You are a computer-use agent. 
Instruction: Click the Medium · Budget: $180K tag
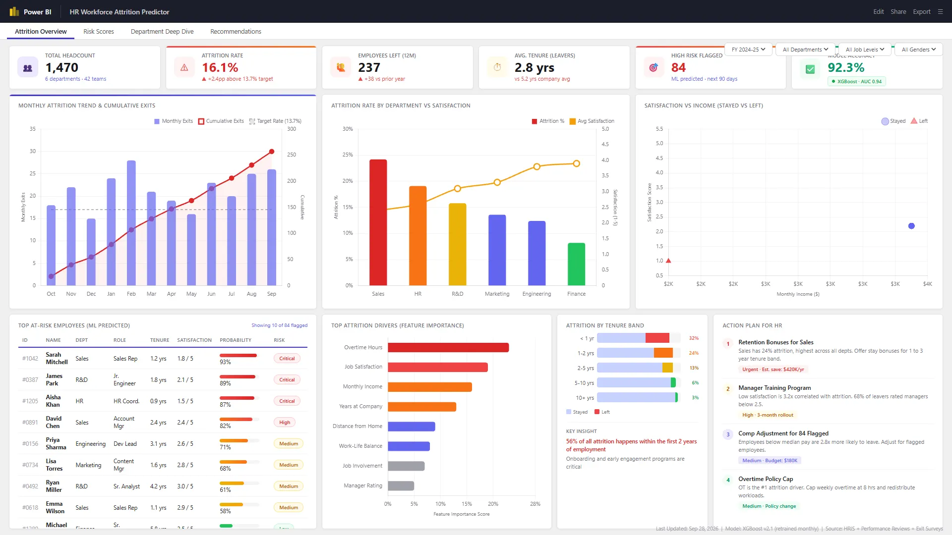click(770, 460)
